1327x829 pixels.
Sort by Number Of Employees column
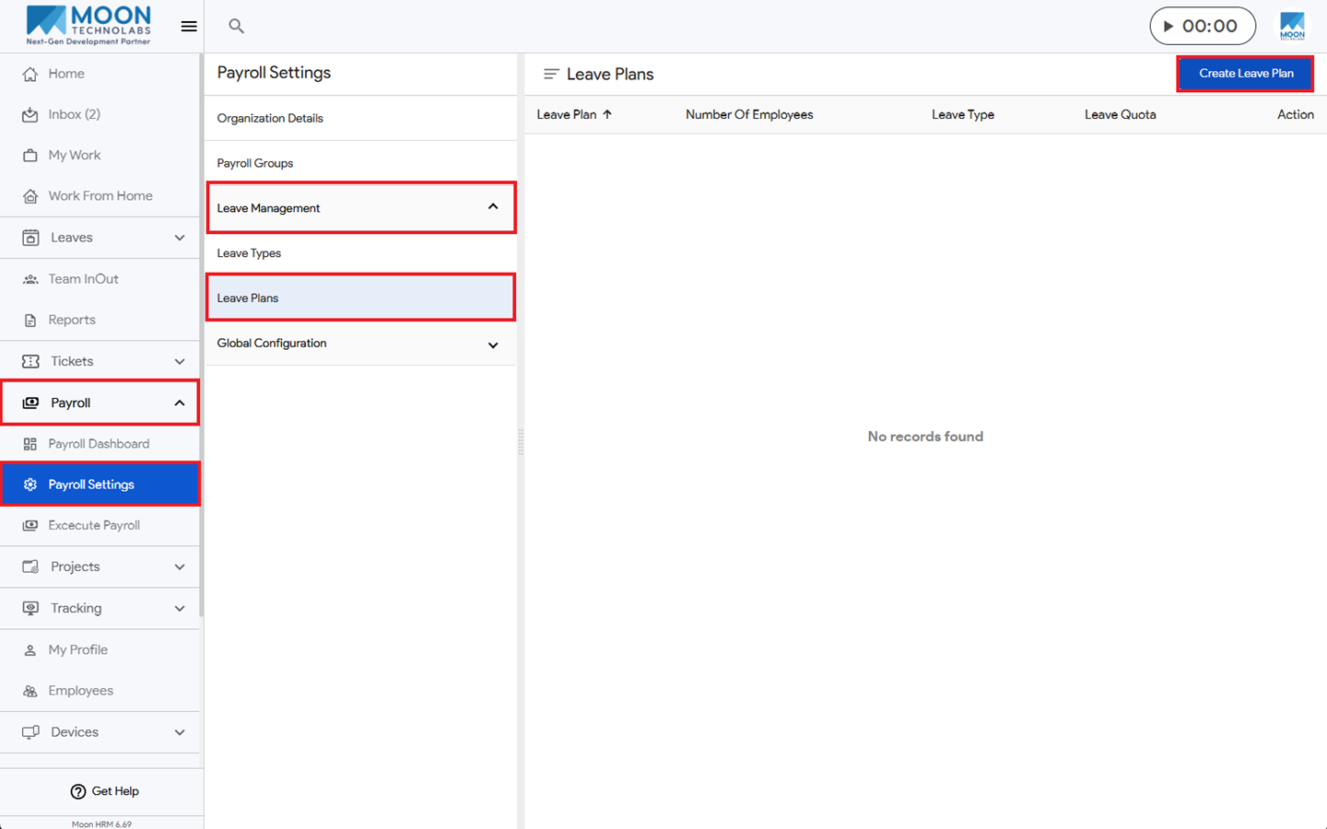coord(749,114)
